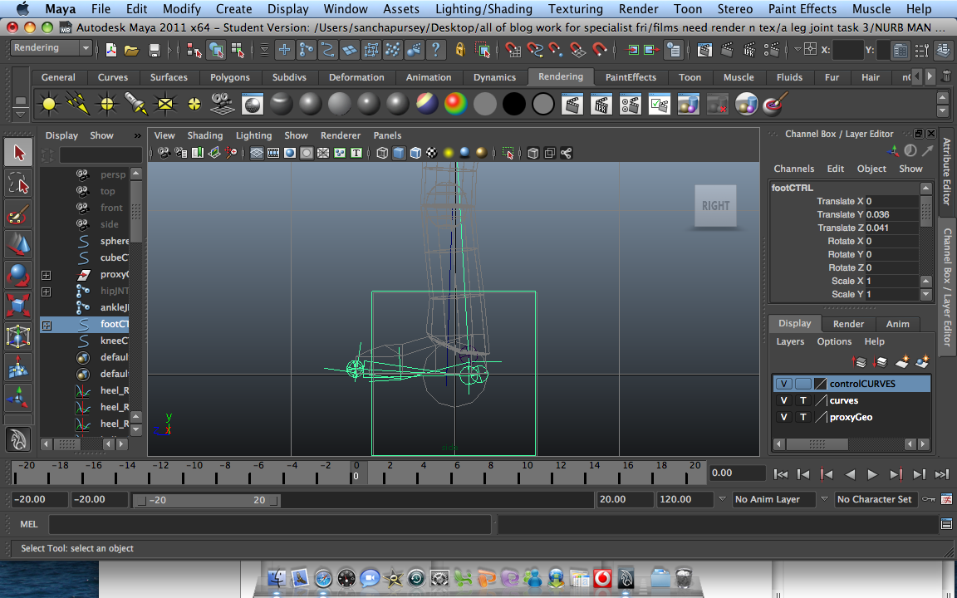Click the RIGHT view cube

pyautogui.click(x=715, y=206)
